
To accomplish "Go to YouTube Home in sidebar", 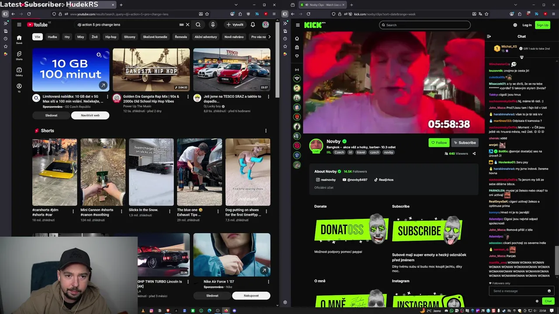I will pos(19,39).
